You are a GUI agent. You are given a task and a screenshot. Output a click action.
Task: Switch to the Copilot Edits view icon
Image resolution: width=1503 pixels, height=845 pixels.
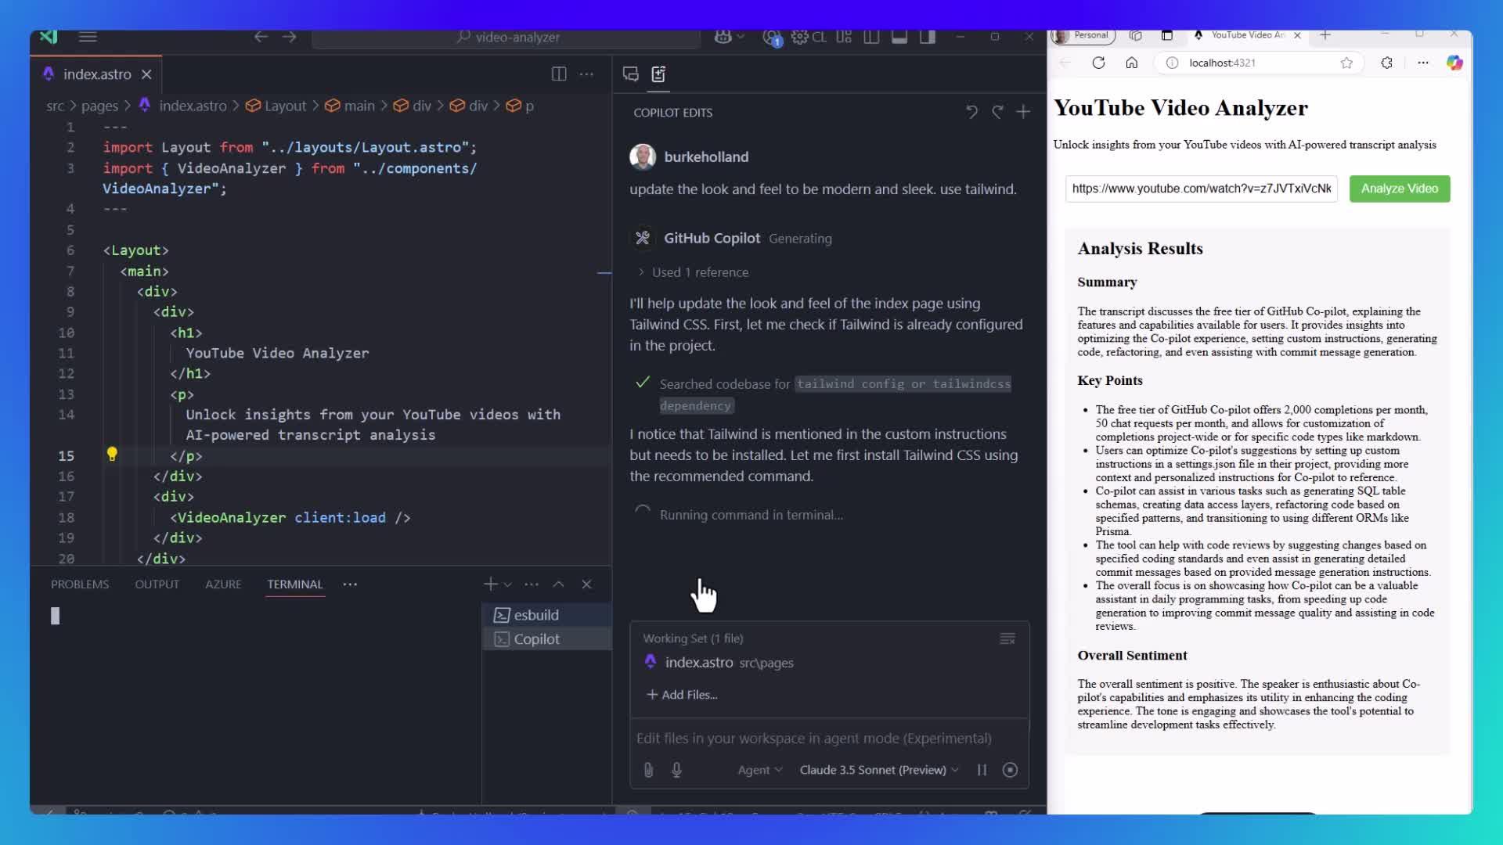click(658, 74)
